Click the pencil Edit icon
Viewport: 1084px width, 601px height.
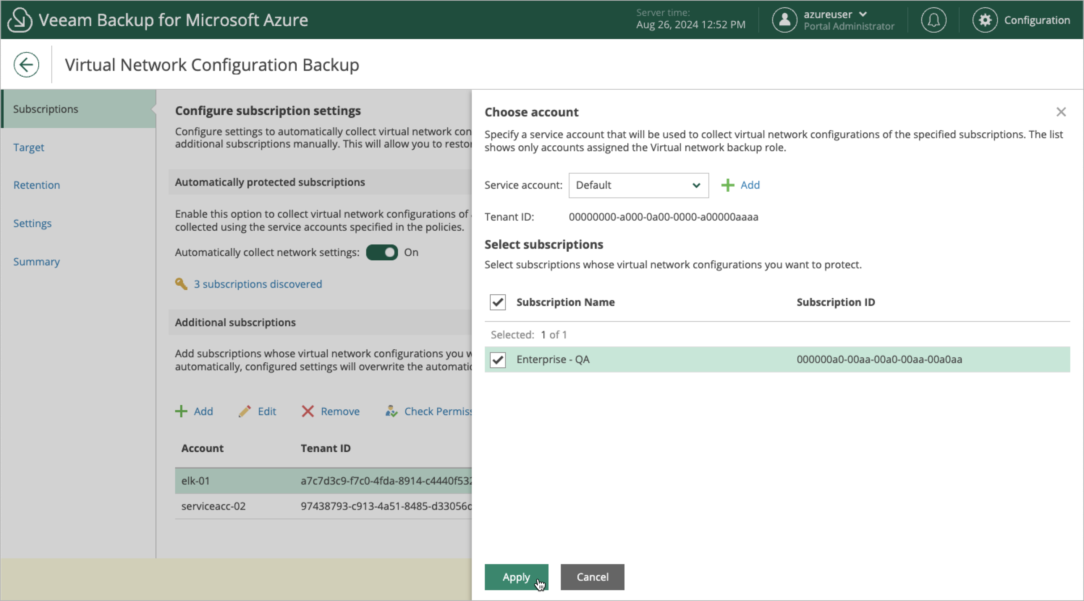(245, 411)
